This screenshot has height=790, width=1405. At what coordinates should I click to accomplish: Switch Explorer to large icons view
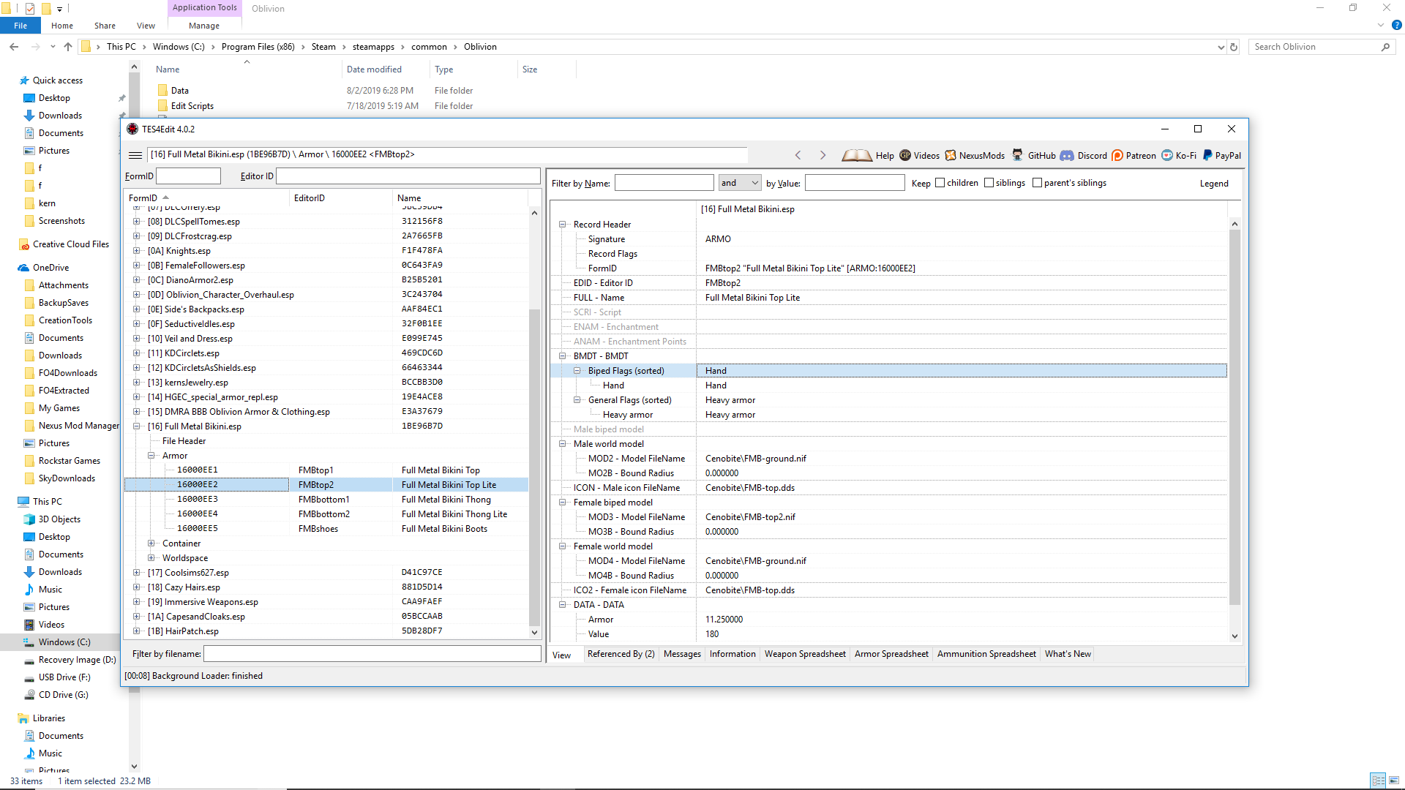coord(1393,780)
